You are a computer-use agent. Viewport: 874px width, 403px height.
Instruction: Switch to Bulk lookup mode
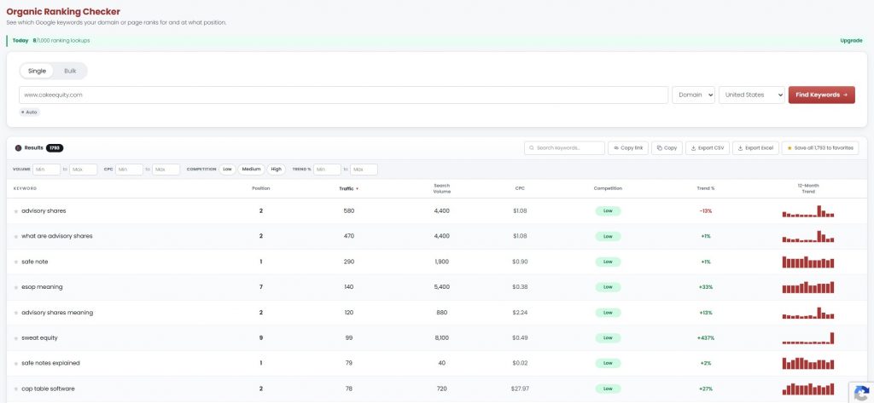[x=70, y=72]
